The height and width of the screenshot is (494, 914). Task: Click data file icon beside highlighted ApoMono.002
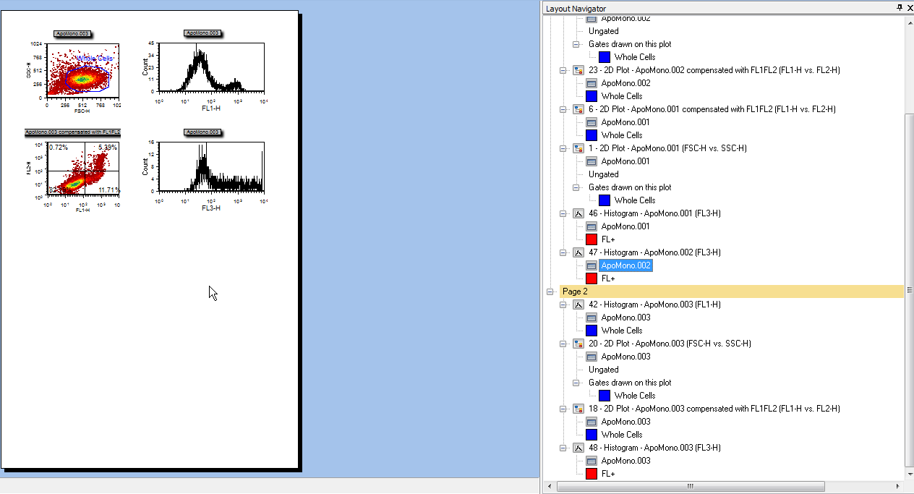coord(591,265)
